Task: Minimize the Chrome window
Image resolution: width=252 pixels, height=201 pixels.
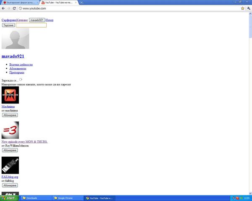Action: point(236,2)
